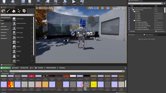Select the Recently Placed category
The height and width of the screenshot is (93, 166).
(x=5, y=18)
